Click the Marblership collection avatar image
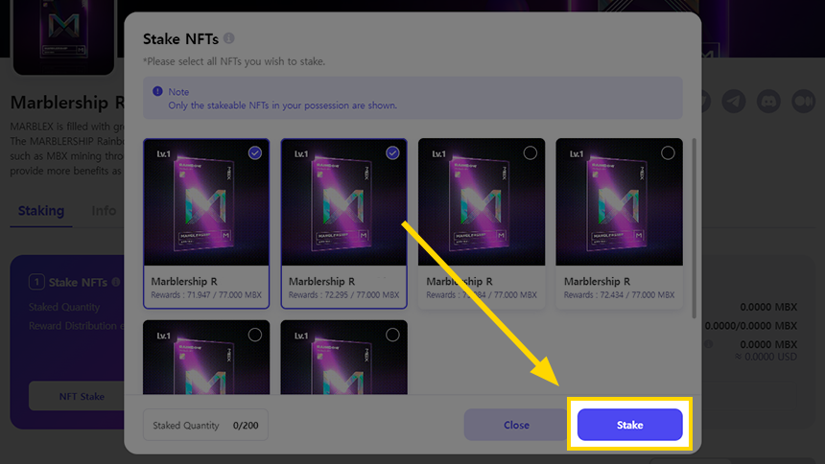 coord(63,38)
